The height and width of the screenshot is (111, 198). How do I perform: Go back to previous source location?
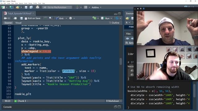click(5, 18)
